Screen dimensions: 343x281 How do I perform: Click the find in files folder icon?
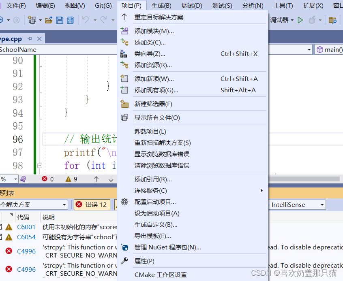[332, 20]
